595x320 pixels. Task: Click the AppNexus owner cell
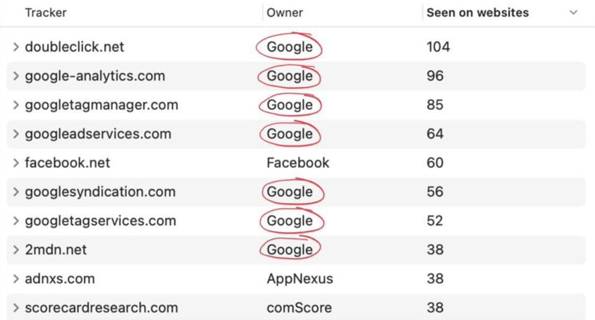[x=300, y=279]
